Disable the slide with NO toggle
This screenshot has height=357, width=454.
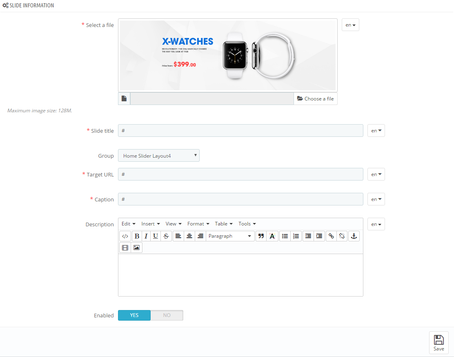click(167, 315)
